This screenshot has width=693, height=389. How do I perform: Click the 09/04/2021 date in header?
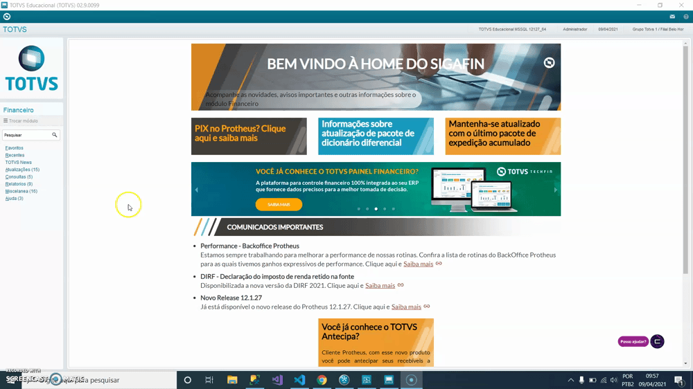[608, 29]
